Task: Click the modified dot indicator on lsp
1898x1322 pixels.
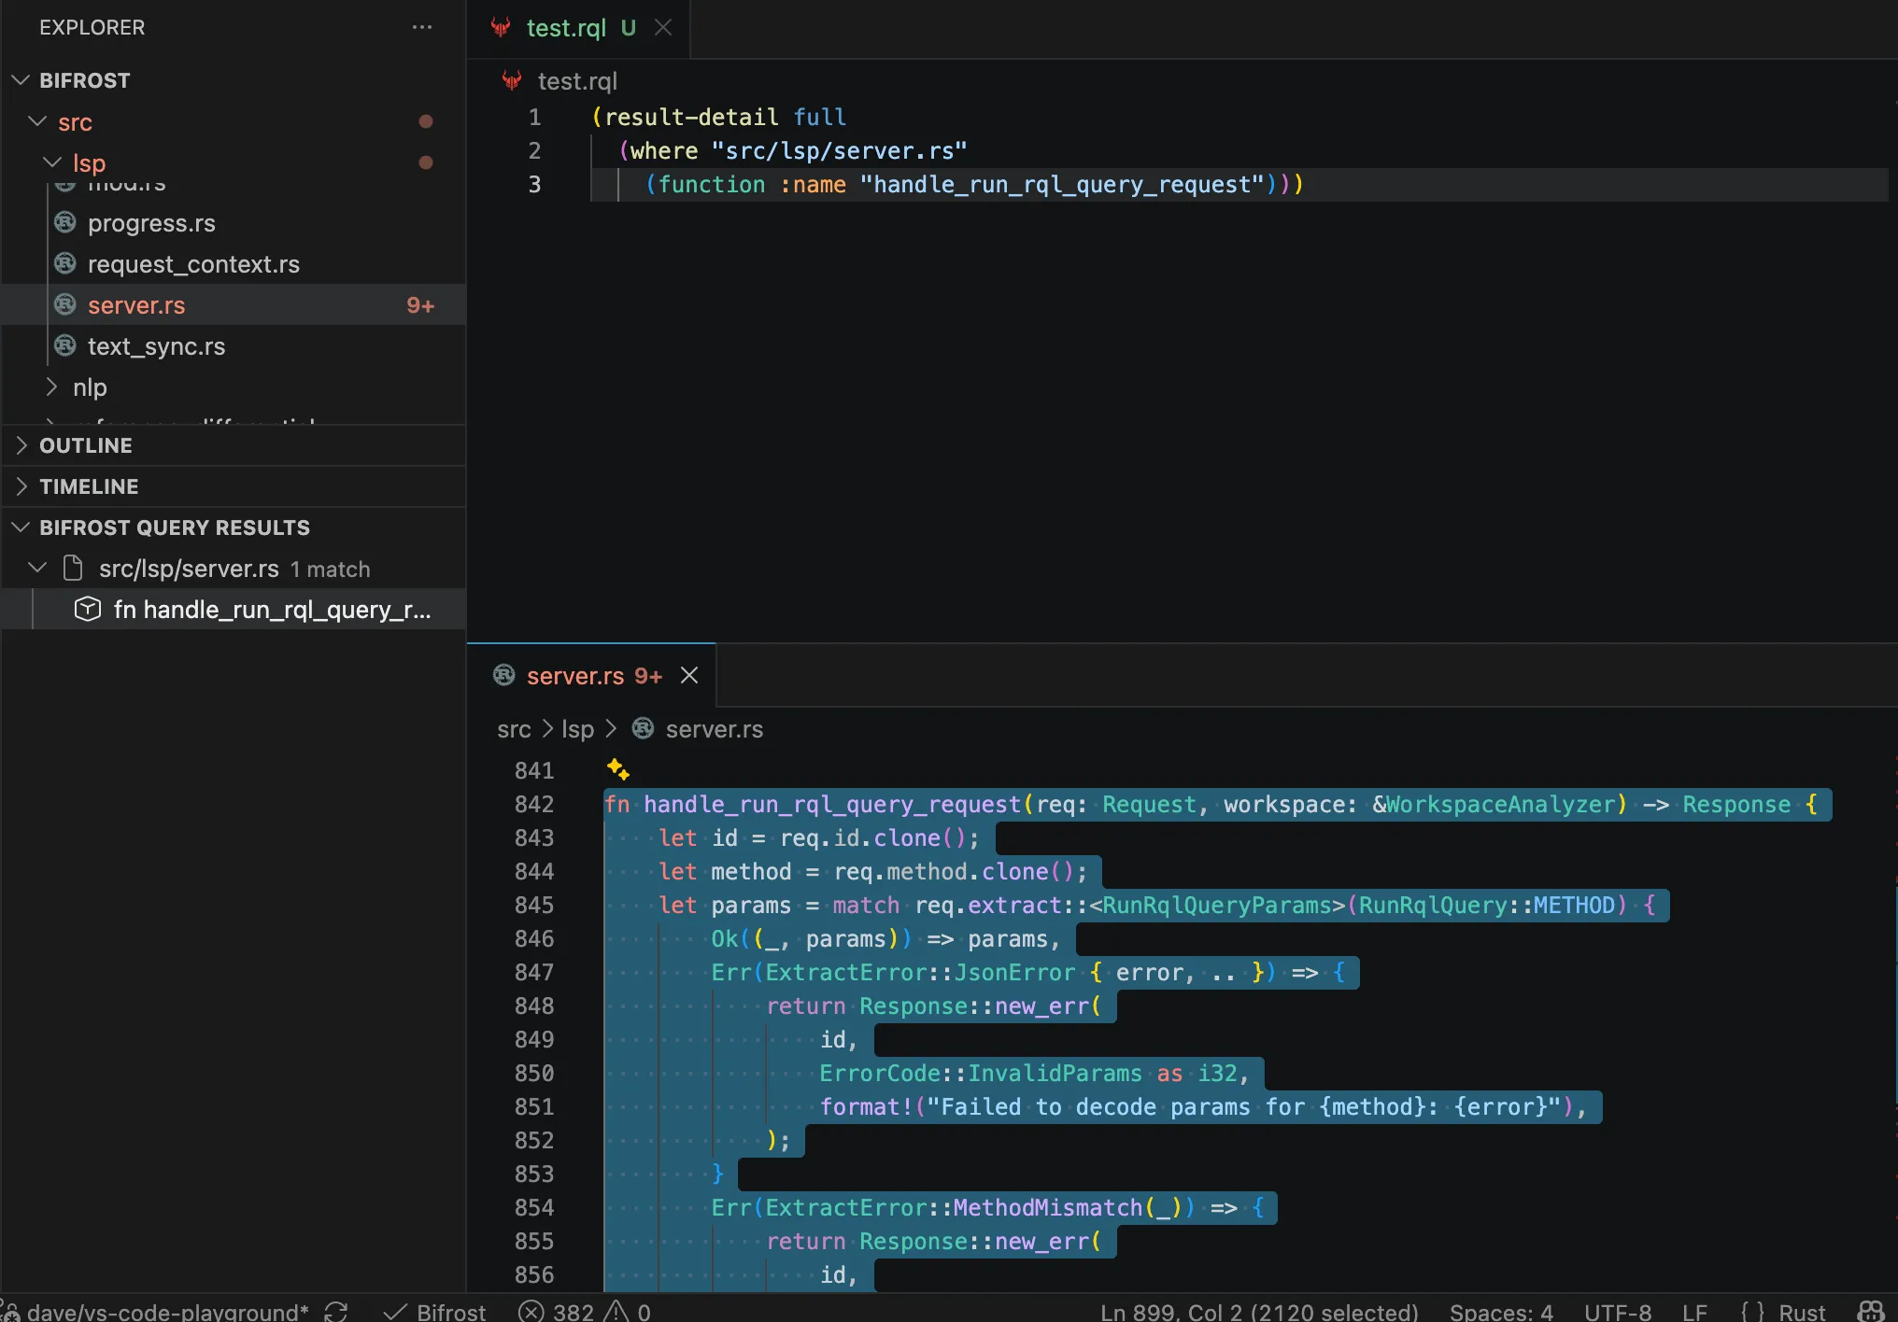Action: coord(426,162)
